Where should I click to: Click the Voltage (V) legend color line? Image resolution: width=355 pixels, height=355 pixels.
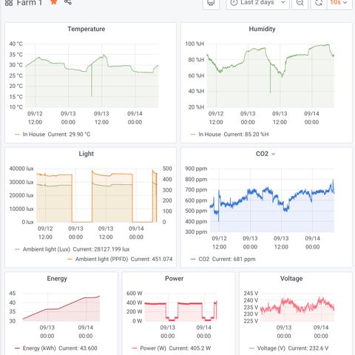click(251, 348)
